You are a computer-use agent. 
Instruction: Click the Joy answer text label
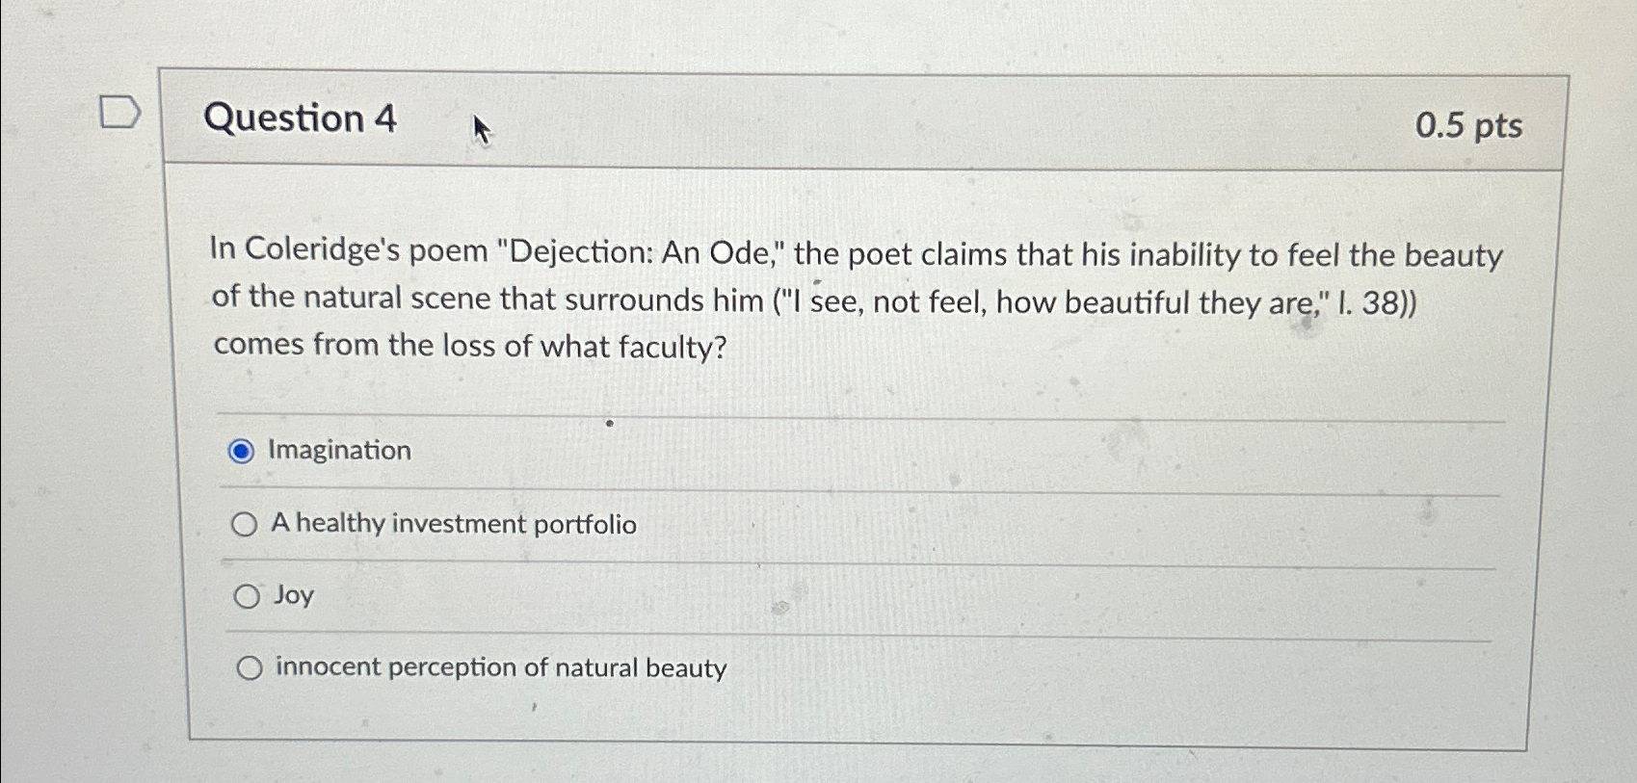coord(292,595)
